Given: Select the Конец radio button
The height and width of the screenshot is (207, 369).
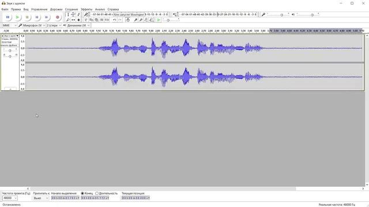Looking at the screenshot, I should (82, 193).
